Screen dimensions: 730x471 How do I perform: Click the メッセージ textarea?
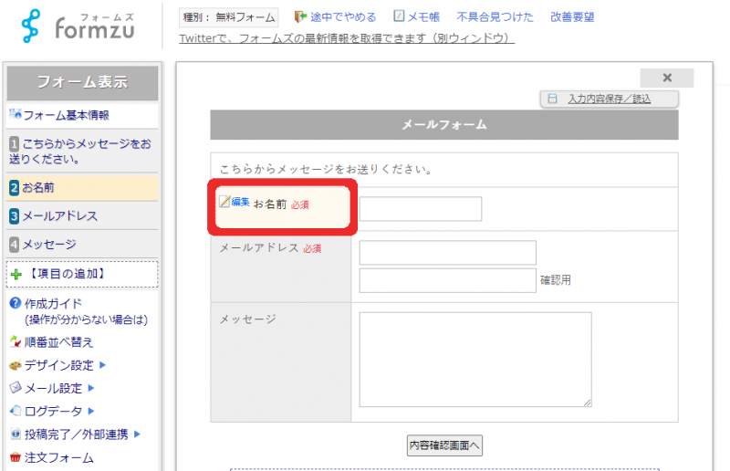(474, 360)
